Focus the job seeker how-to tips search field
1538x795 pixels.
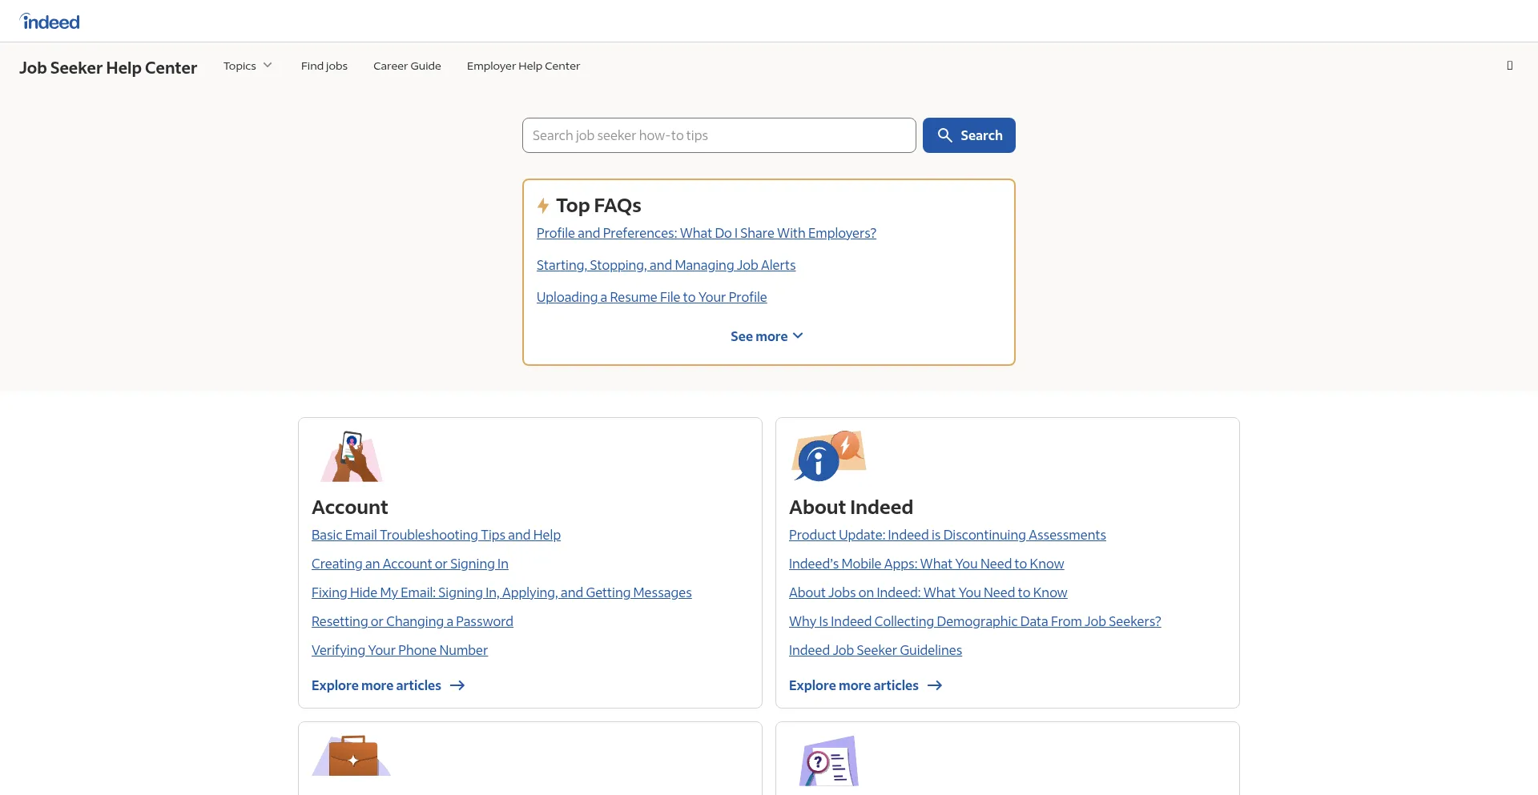pyautogui.click(x=719, y=135)
